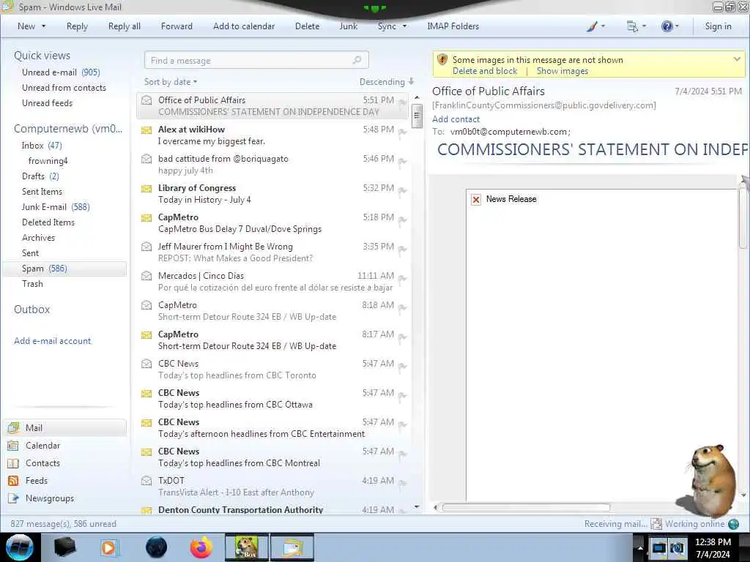Flag the TxDOT message
The width and height of the screenshot is (750, 562).
tap(403, 484)
